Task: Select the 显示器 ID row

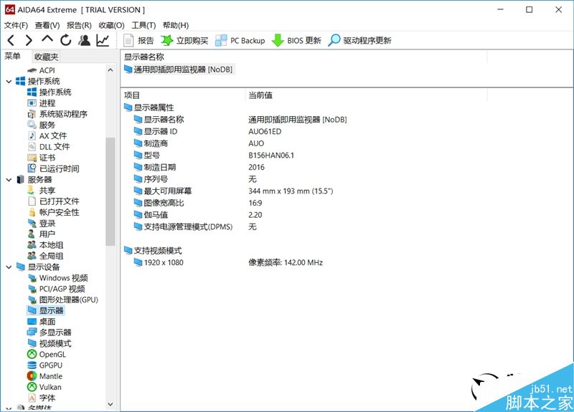Action: click(207, 132)
